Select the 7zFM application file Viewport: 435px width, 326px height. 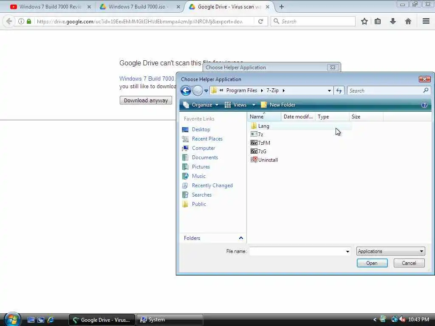(x=260, y=143)
